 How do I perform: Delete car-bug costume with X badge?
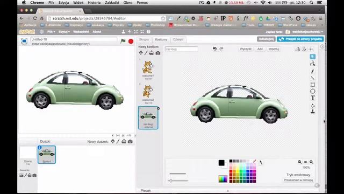pos(158,108)
